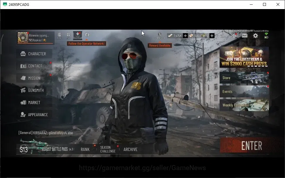Minimize the 24095PCADG window

(x=251, y=4)
